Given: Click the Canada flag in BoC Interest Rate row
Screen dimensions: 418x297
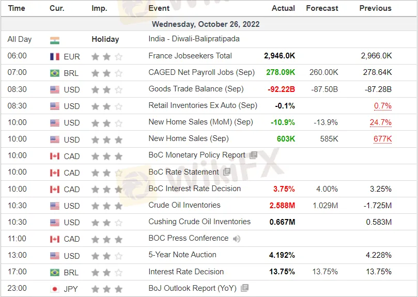Looking at the screenshot, I should click(55, 189).
